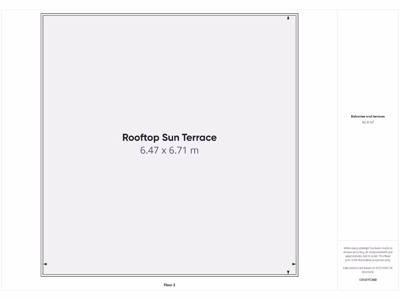The width and height of the screenshot is (400, 300).
Task: Select the triangular orientation marker on the left wall
Action: (x=45, y=264)
